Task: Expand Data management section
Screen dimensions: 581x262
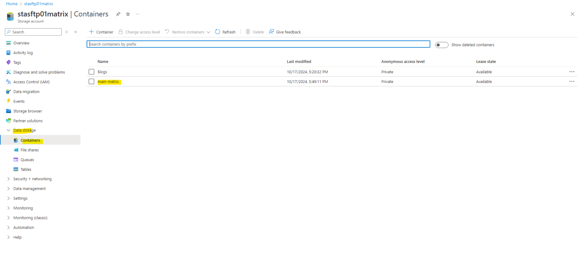Action: pos(30,189)
